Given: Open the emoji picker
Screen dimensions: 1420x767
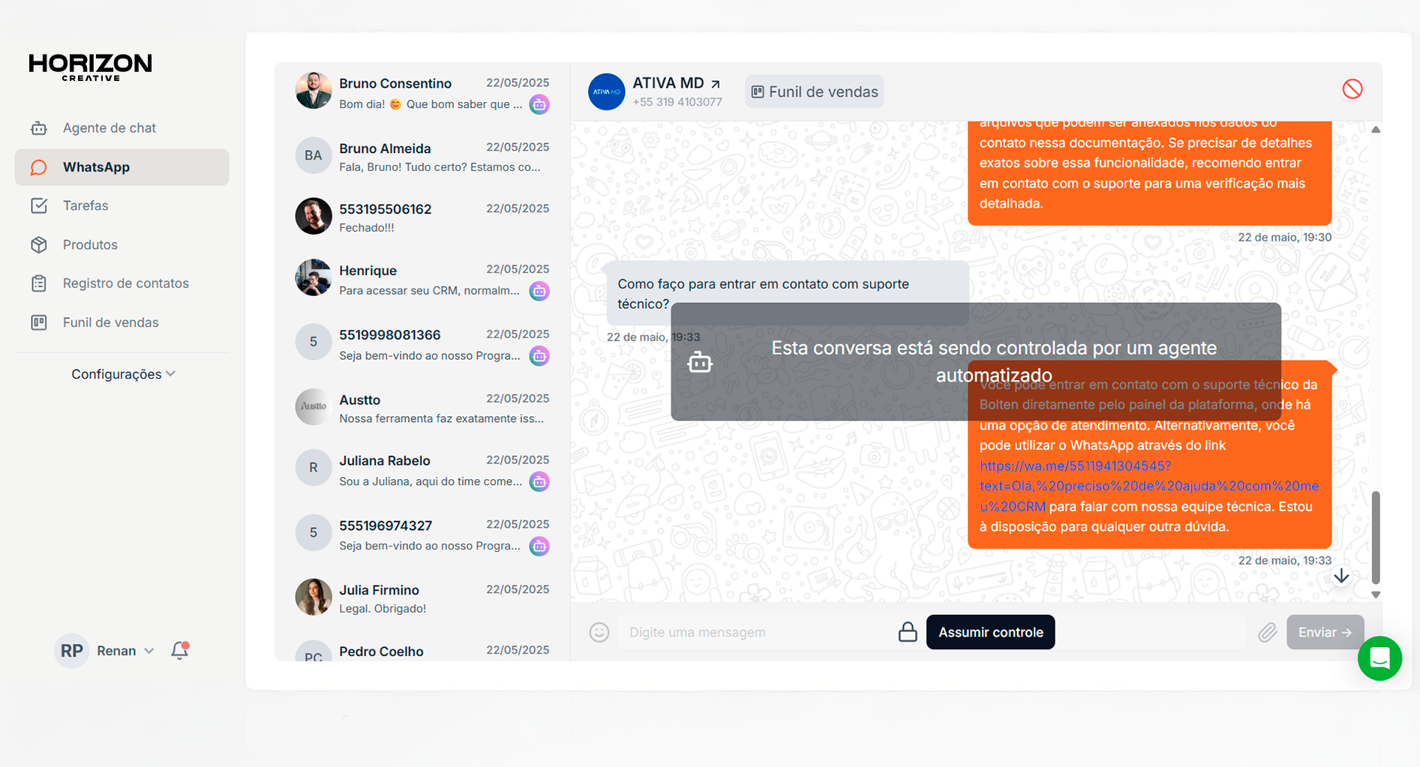Looking at the screenshot, I should (x=599, y=632).
